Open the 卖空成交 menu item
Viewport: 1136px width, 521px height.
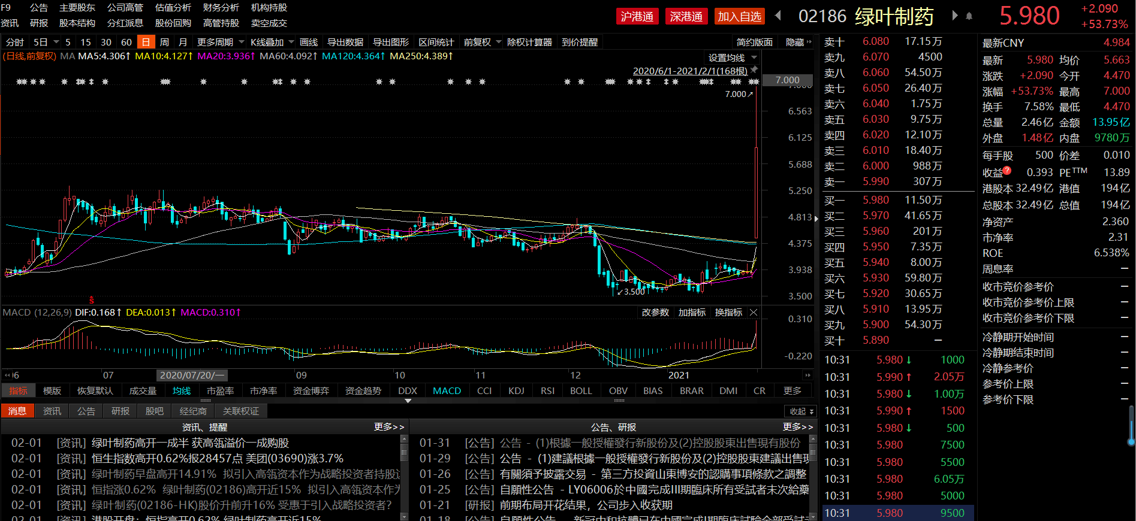[x=269, y=23]
